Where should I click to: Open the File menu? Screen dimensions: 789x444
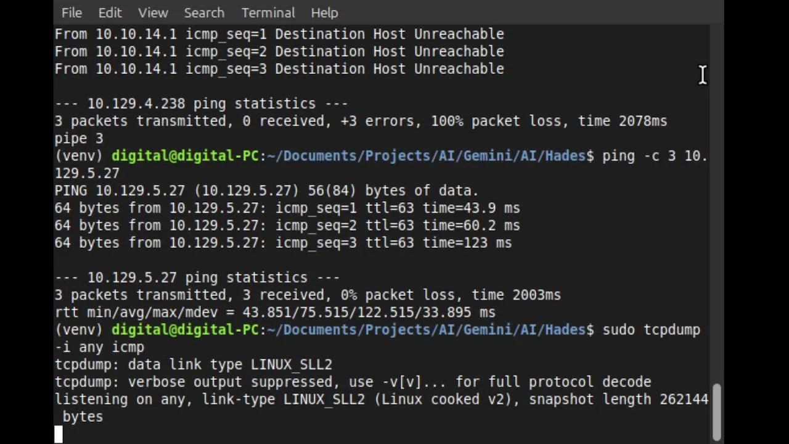pos(72,12)
